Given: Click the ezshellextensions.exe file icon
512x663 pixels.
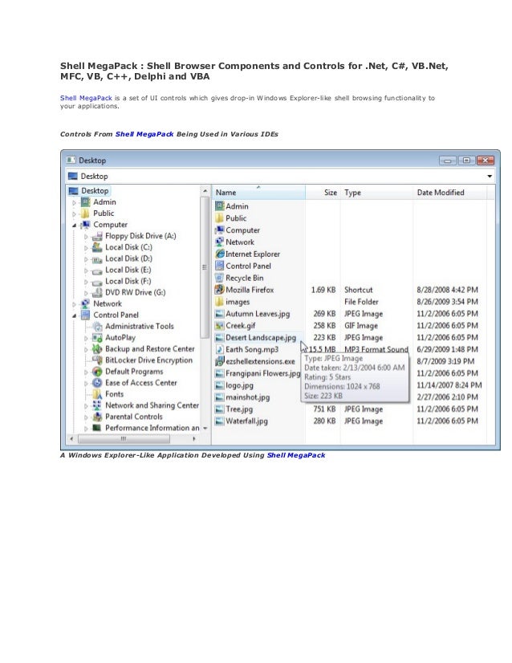Looking at the screenshot, I should coord(219,361).
